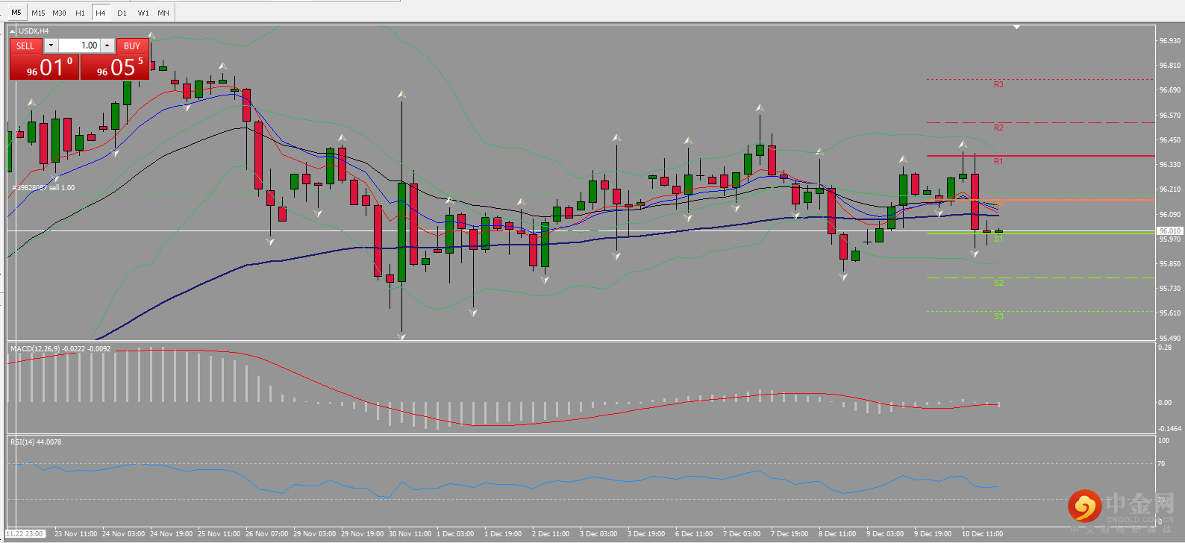Collapse the one-click trading panel triangle

click(13, 31)
